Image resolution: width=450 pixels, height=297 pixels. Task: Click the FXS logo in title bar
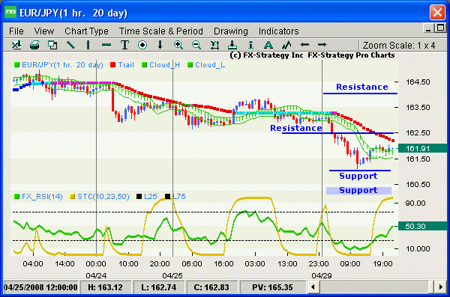pyautogui.click(x=11, y=12)
